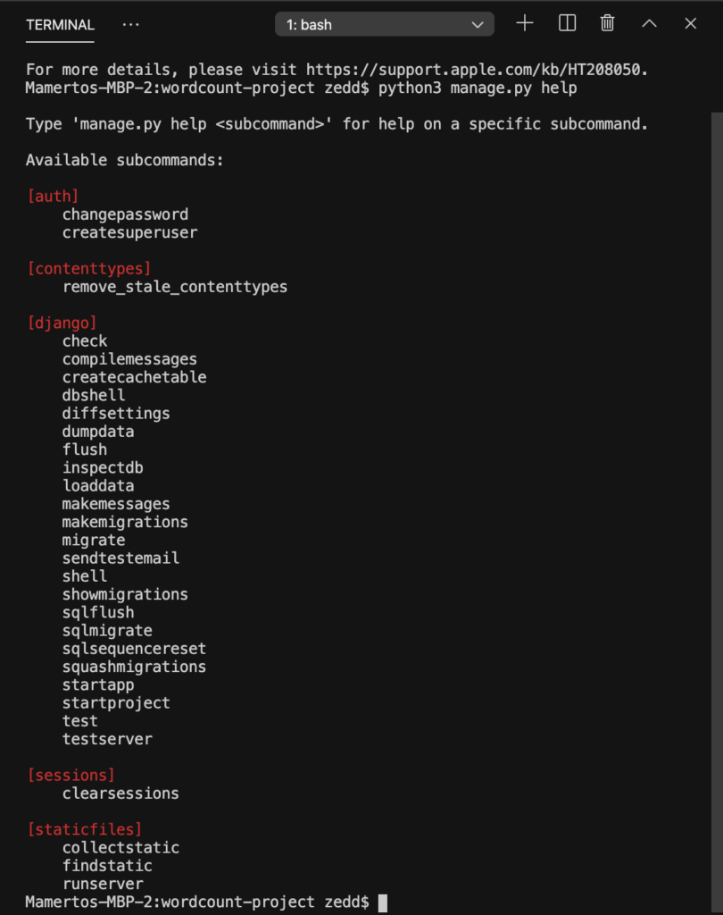
Task: Maximize panel with upward chevron
Action: point(649,23)
